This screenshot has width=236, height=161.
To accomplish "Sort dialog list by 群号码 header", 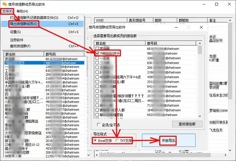I will pos(171,43).
